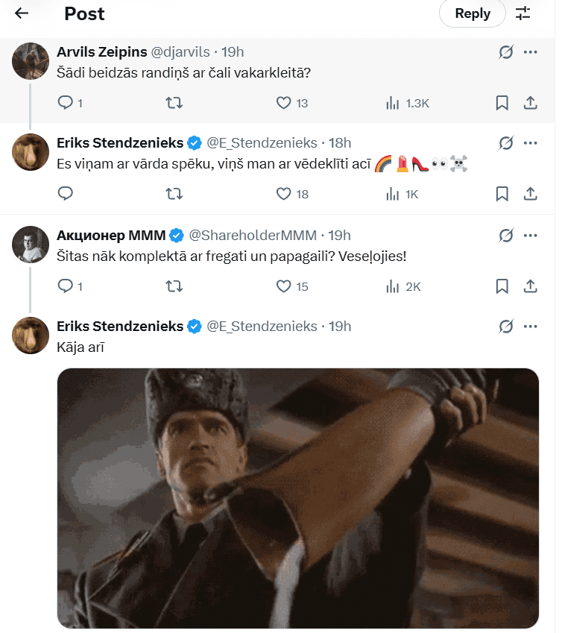Open the reply sorting filter icon
This screenshot has height=633, width=562.
tap(523, 13)
